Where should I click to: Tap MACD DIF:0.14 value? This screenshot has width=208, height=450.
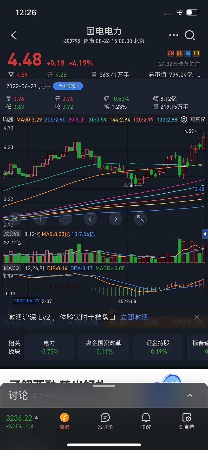[x=57, y=268]
